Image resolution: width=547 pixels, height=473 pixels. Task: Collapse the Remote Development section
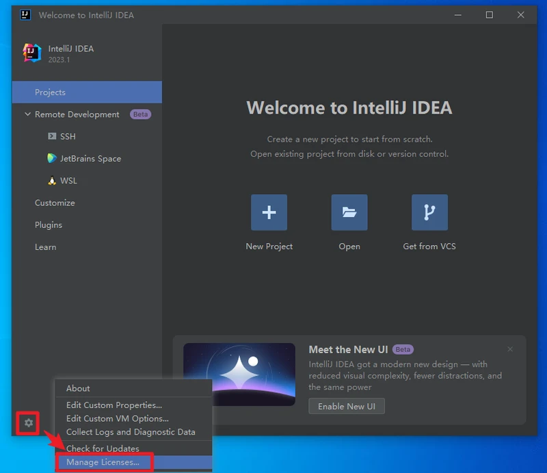point(28,114)
